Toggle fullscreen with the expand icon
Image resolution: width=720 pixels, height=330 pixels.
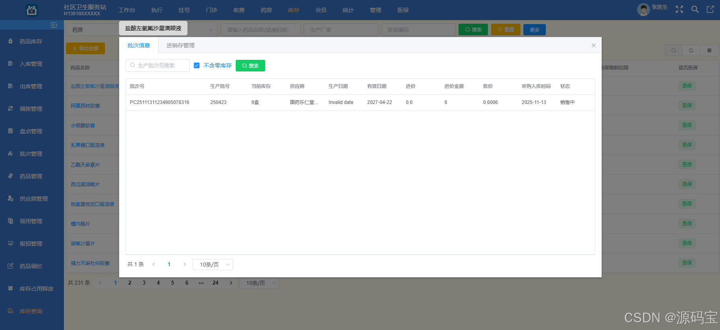tap(679, 9)
